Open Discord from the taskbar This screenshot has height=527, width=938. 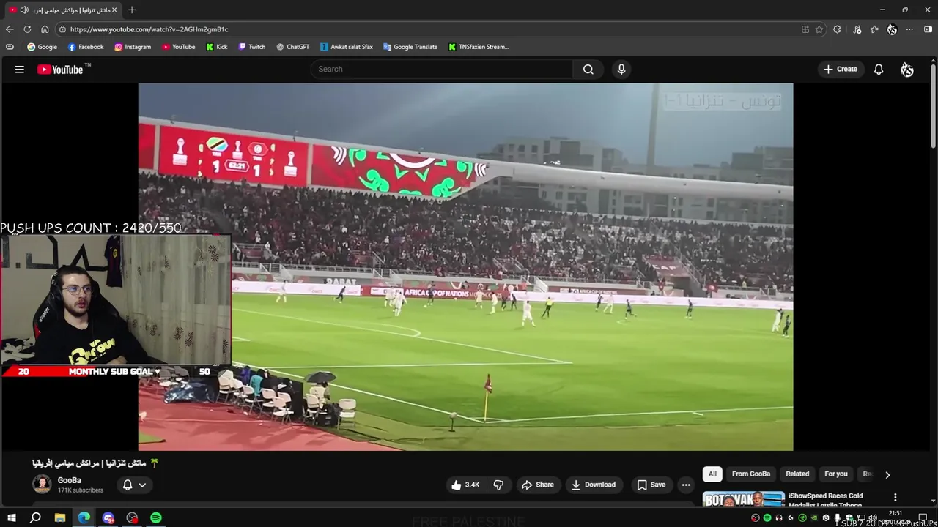click(x=108, y=518)
